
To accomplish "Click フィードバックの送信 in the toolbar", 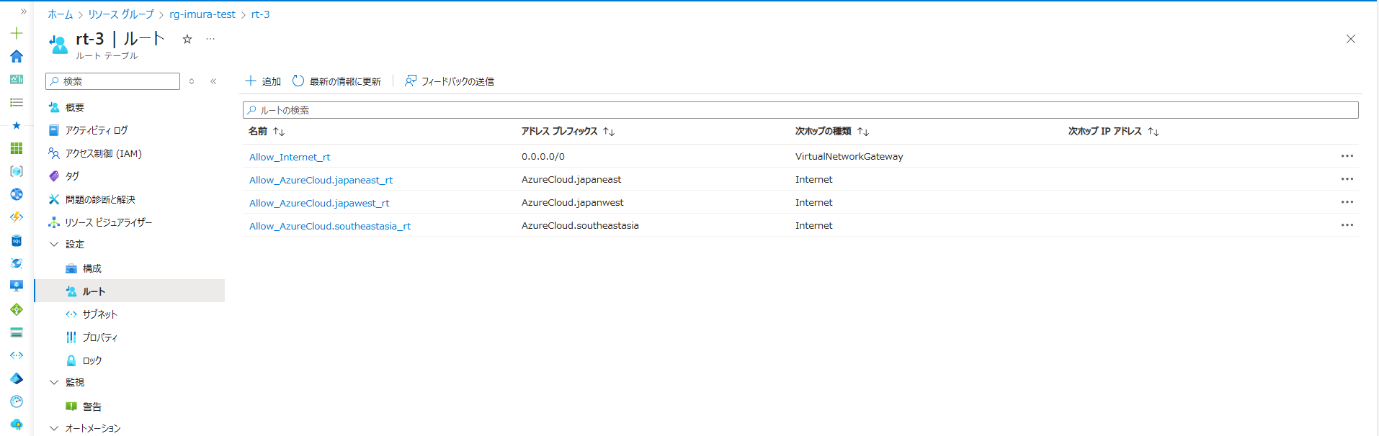I will 450,81.
